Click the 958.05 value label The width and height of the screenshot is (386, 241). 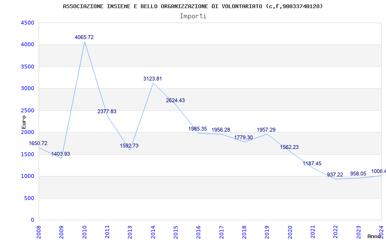point(358,174)
